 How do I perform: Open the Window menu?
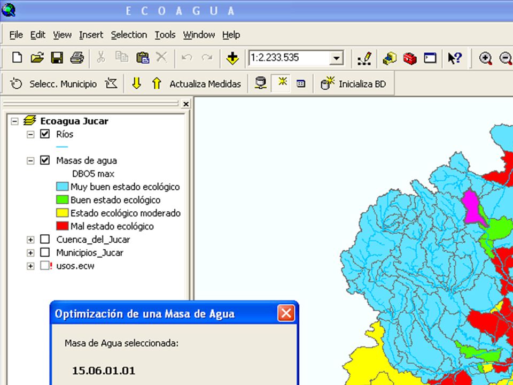coord(199,35)
